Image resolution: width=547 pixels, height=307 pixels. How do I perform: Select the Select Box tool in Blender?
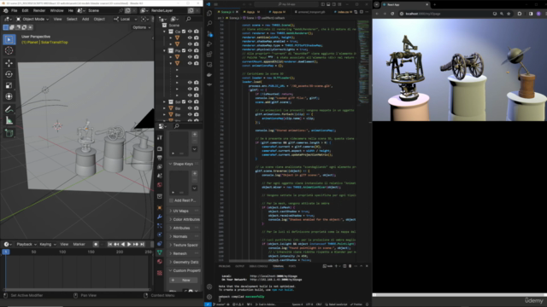click(x=9, y=39)
